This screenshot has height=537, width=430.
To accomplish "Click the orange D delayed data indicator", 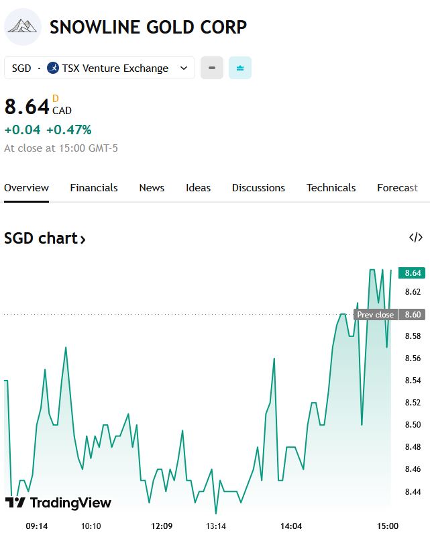I will (x=56, y=99).
